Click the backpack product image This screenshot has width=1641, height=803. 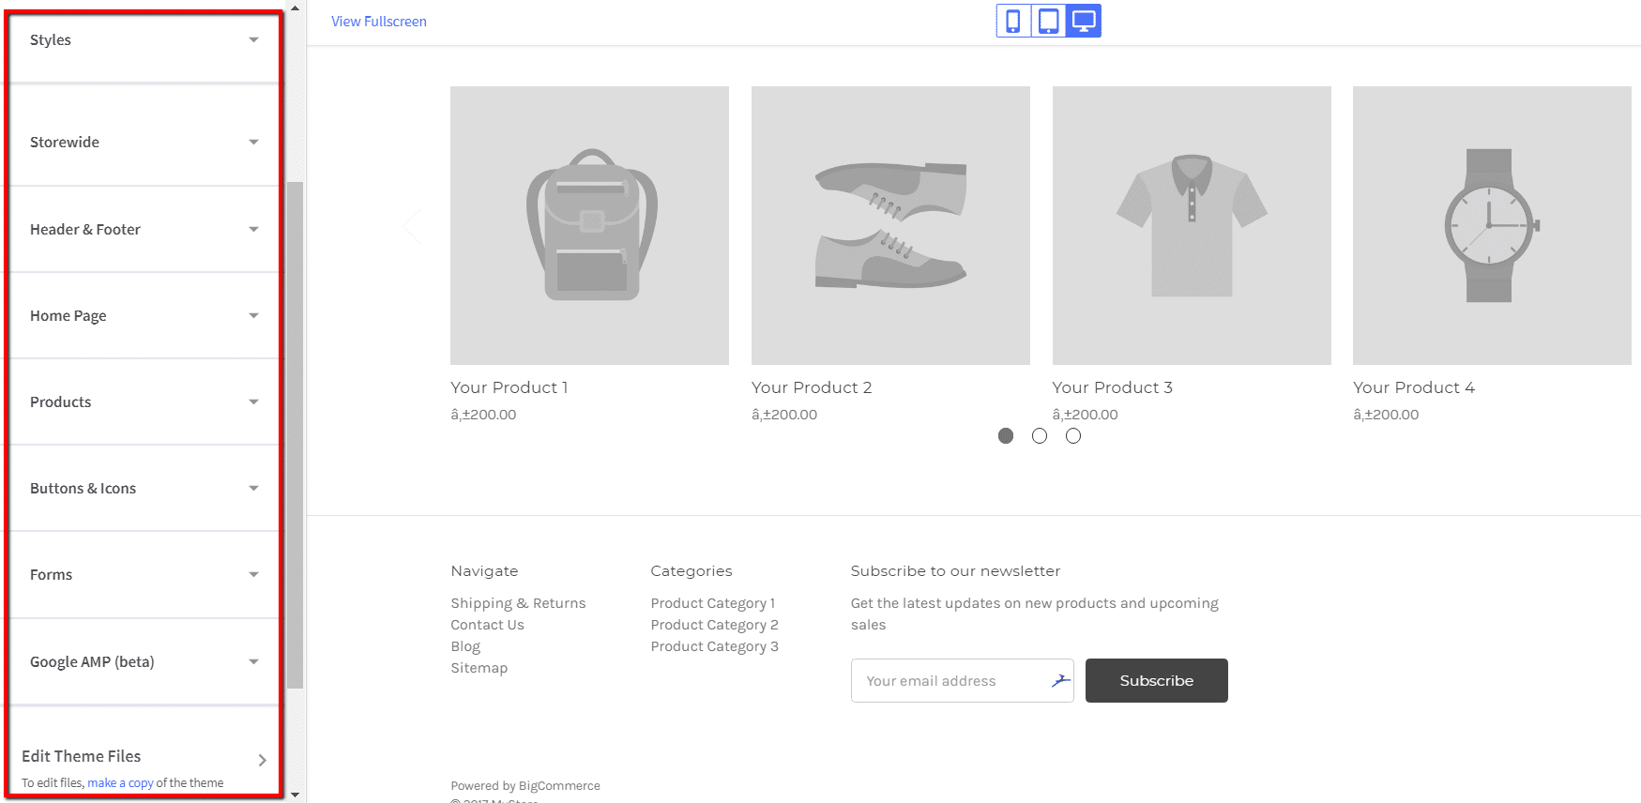[x=589, y=225]
